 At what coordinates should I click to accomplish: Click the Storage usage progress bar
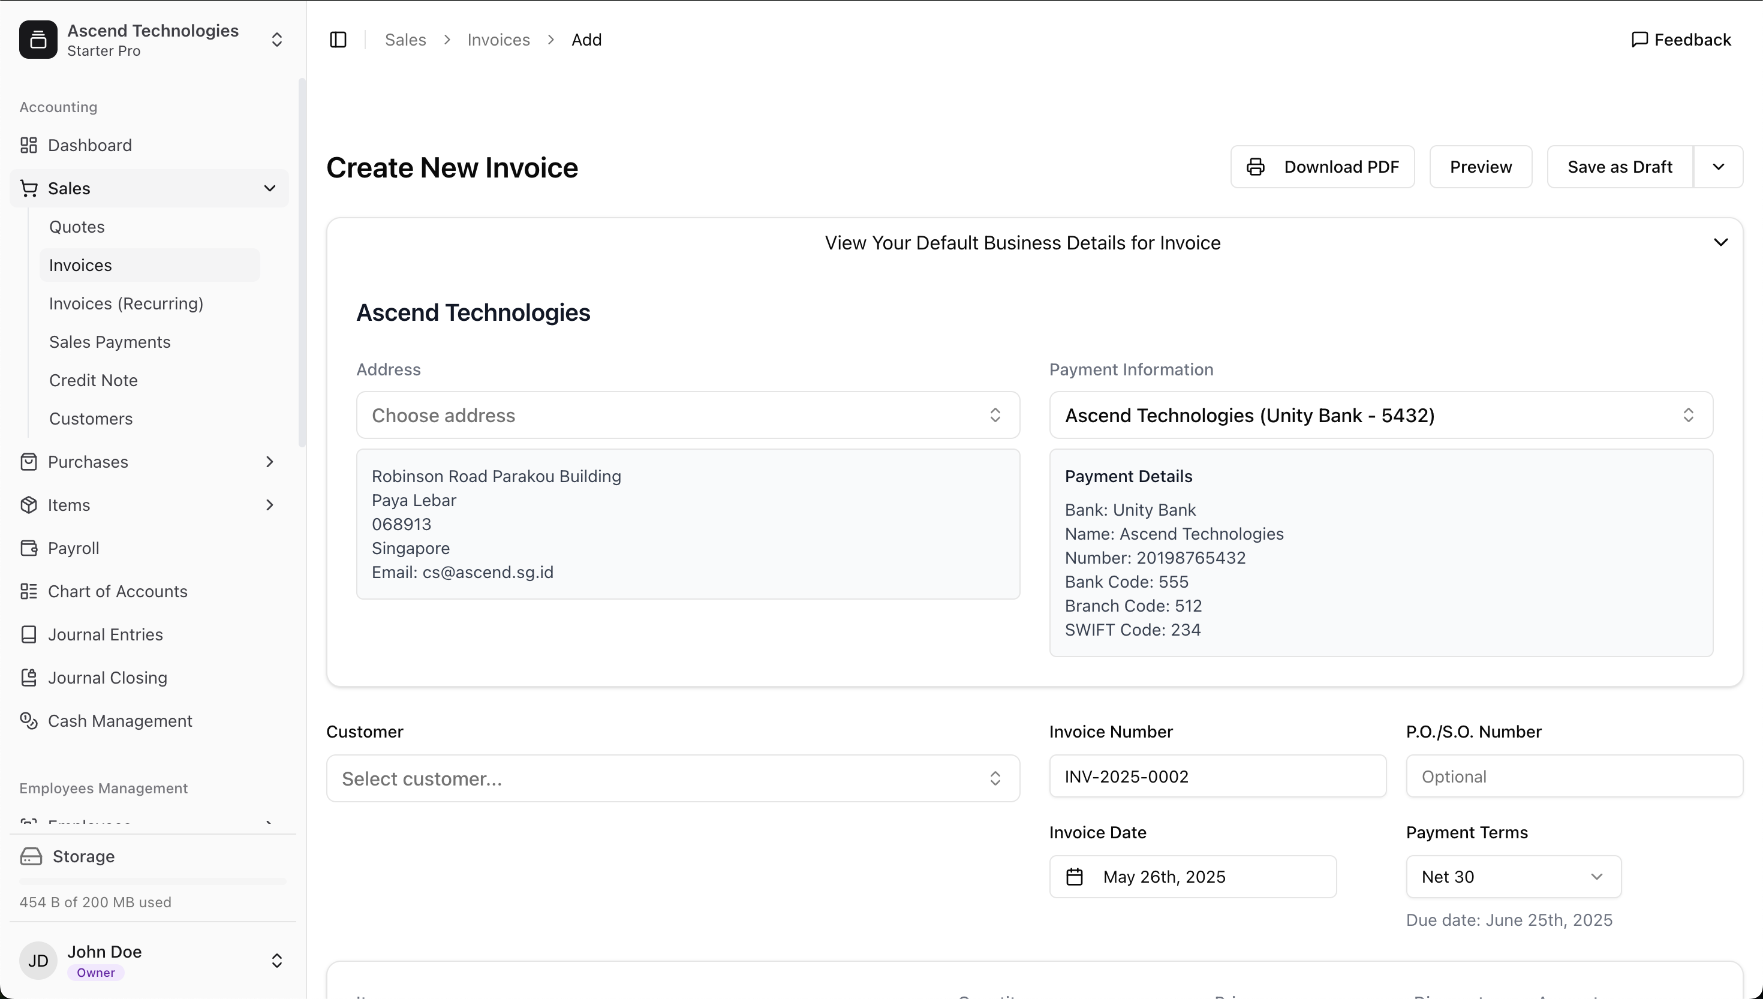tap(152, 881)
